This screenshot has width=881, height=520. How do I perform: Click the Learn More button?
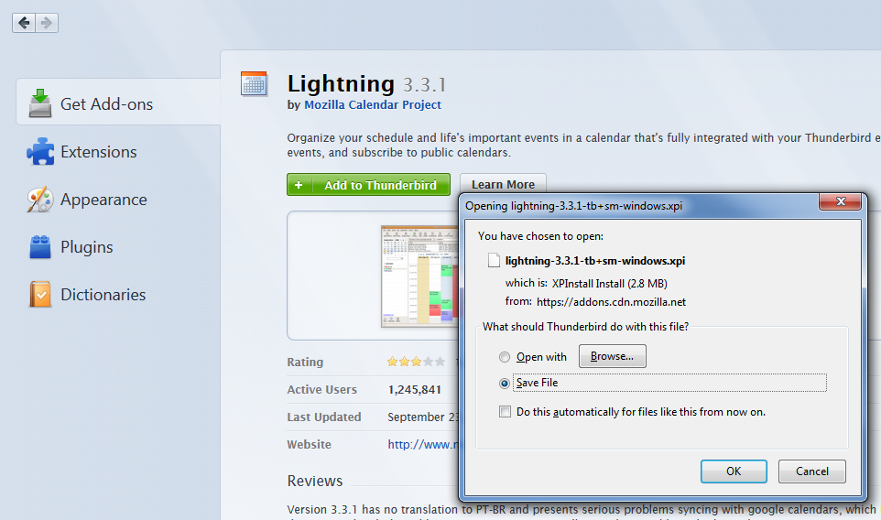[503, 184]
